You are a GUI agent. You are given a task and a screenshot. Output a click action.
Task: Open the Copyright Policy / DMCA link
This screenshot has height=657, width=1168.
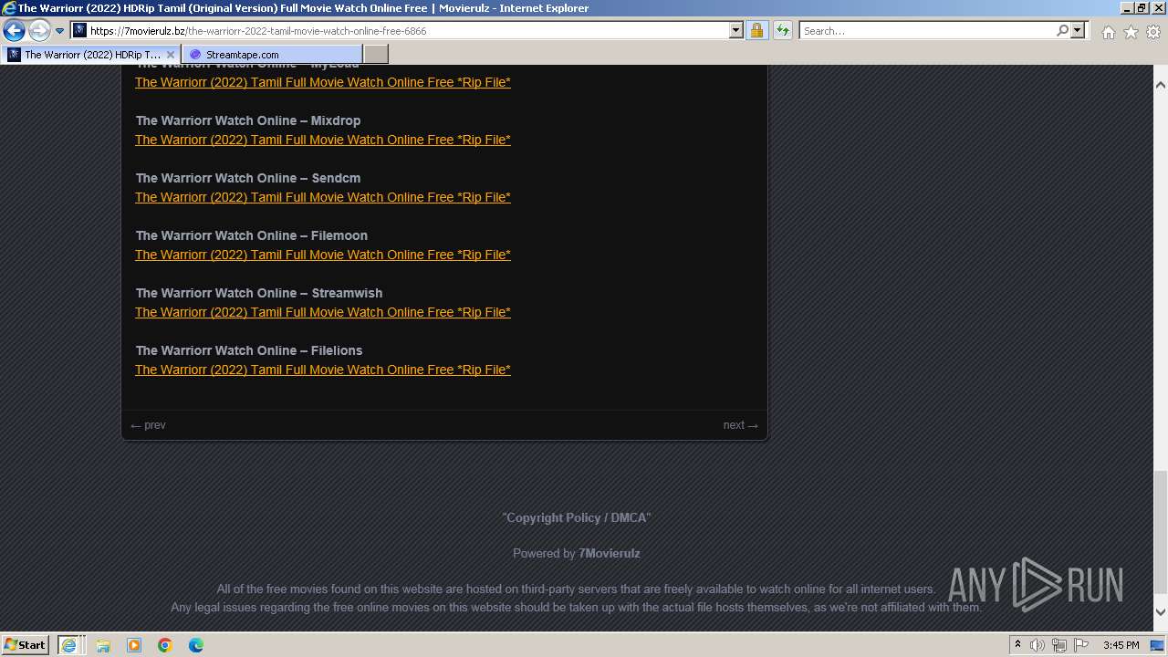577,517
